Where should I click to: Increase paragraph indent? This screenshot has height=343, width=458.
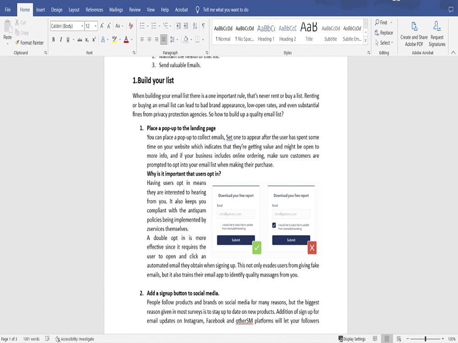[x=186, y=26]
